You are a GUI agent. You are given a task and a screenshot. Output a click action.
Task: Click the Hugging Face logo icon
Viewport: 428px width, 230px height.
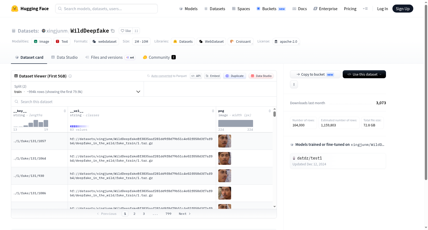click(15, 9)
